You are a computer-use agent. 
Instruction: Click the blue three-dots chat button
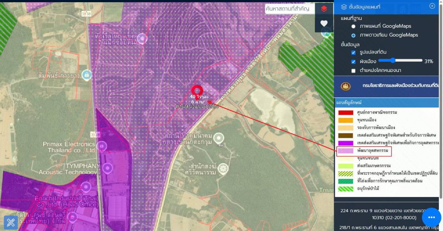tap(431, 217)
